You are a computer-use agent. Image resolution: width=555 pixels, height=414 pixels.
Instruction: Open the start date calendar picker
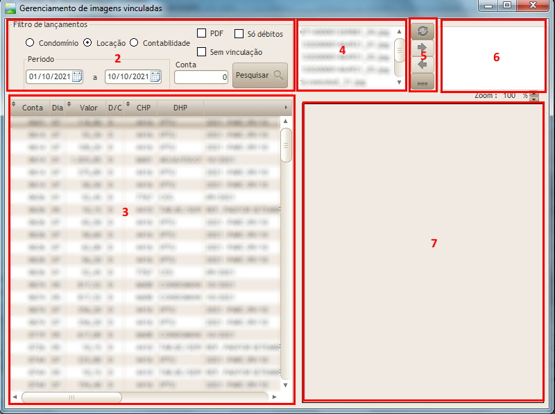77,76
